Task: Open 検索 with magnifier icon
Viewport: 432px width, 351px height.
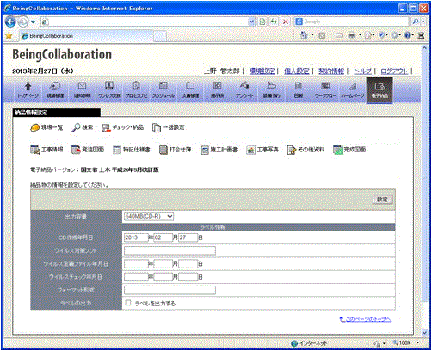Action: pyautogui.click(x=83, y=127)
